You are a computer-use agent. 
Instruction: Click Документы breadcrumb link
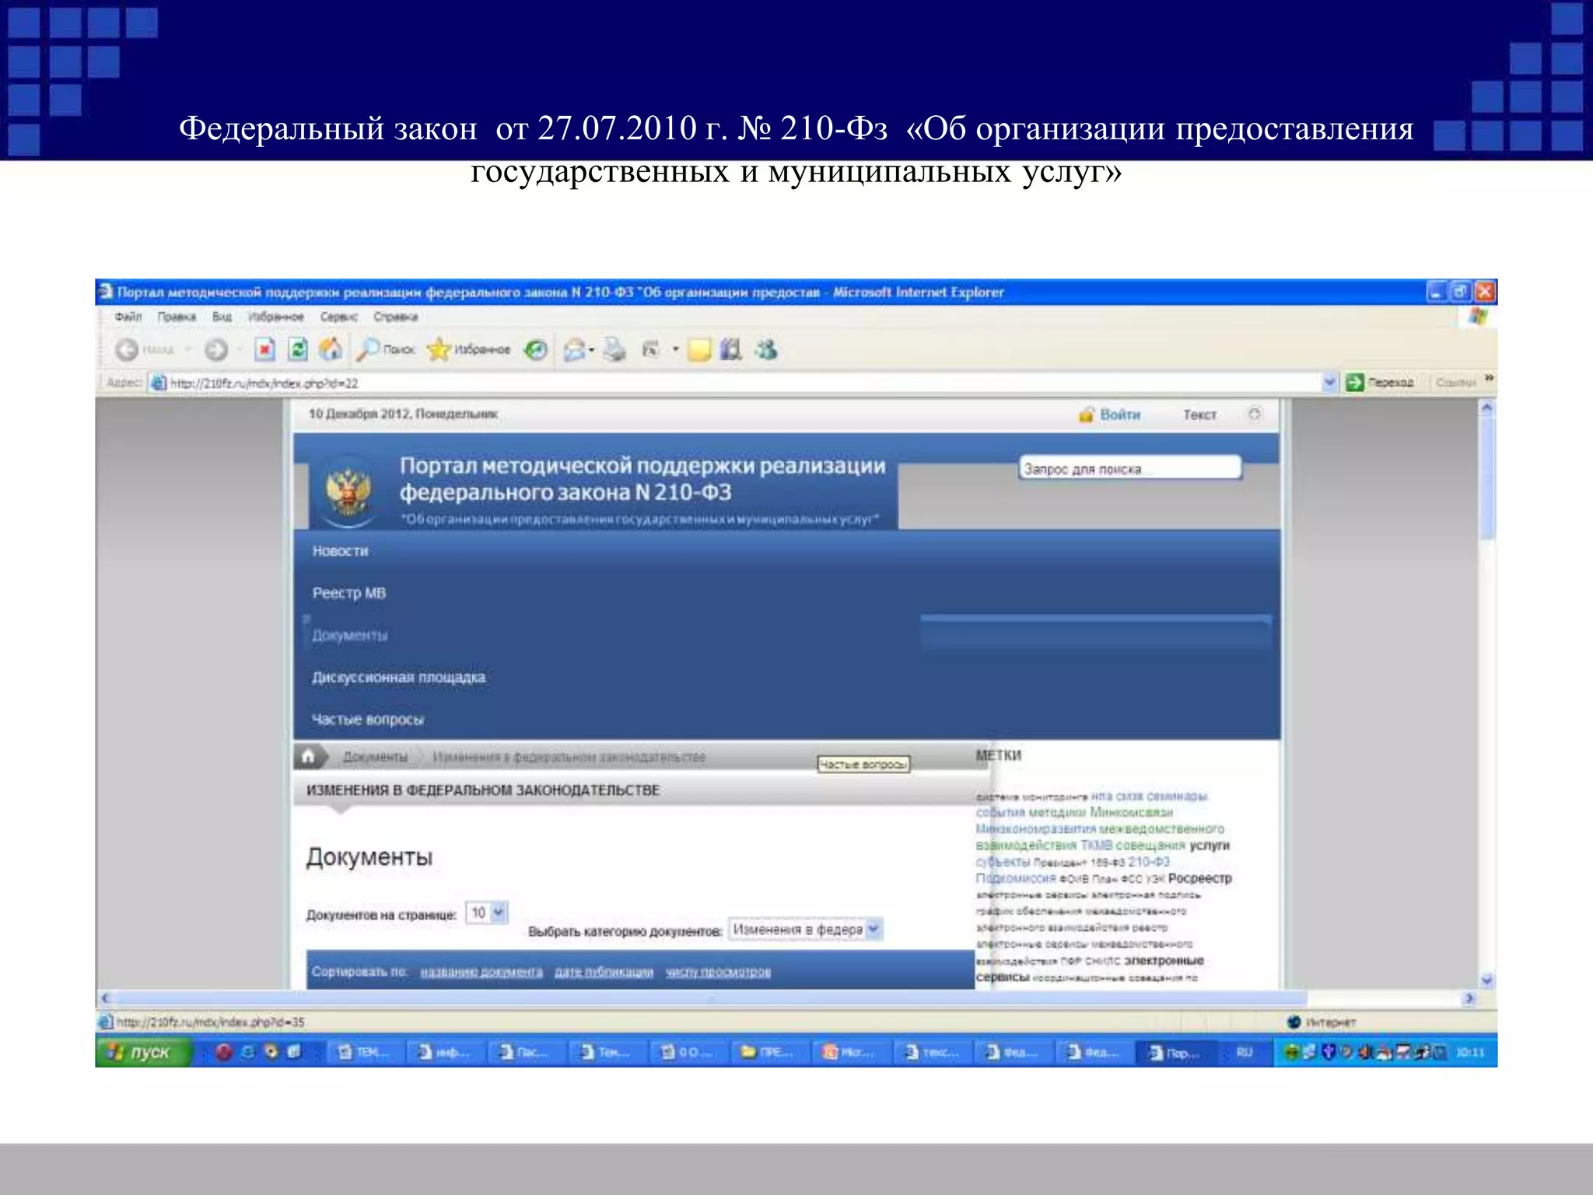[375, 757]
